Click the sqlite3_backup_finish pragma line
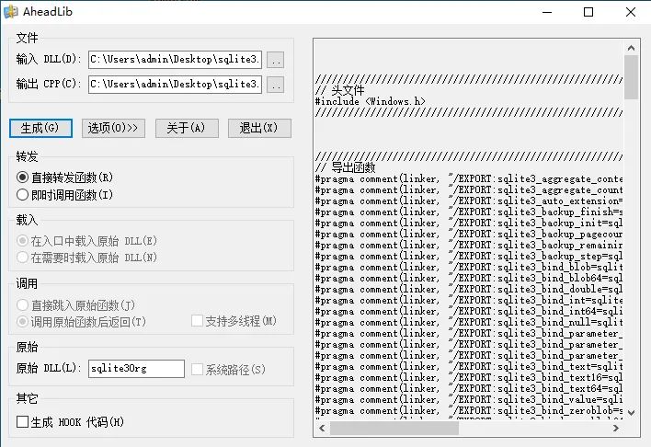 469,212
